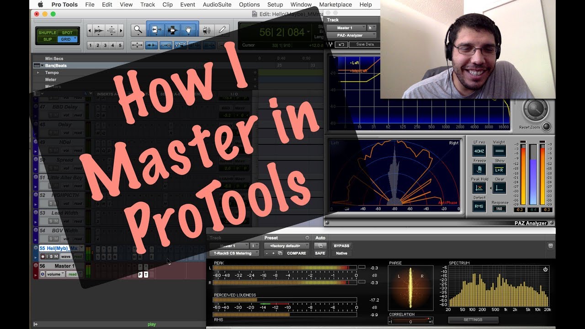Click Response value field 160
This screenshot has width=585, height=329.
(499, 209)
